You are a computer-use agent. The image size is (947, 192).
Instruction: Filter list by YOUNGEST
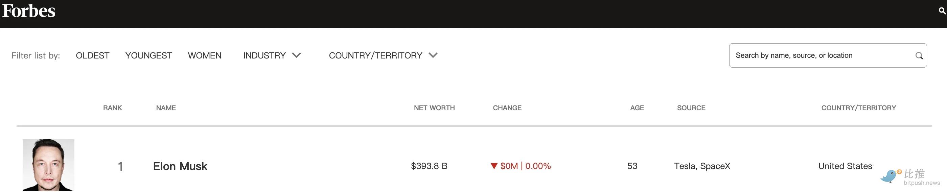pyautogui.click(x=148, y=55)
